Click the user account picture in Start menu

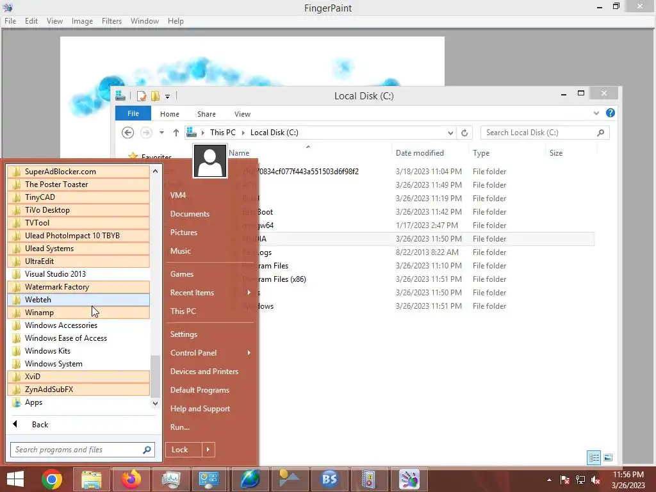210,161
